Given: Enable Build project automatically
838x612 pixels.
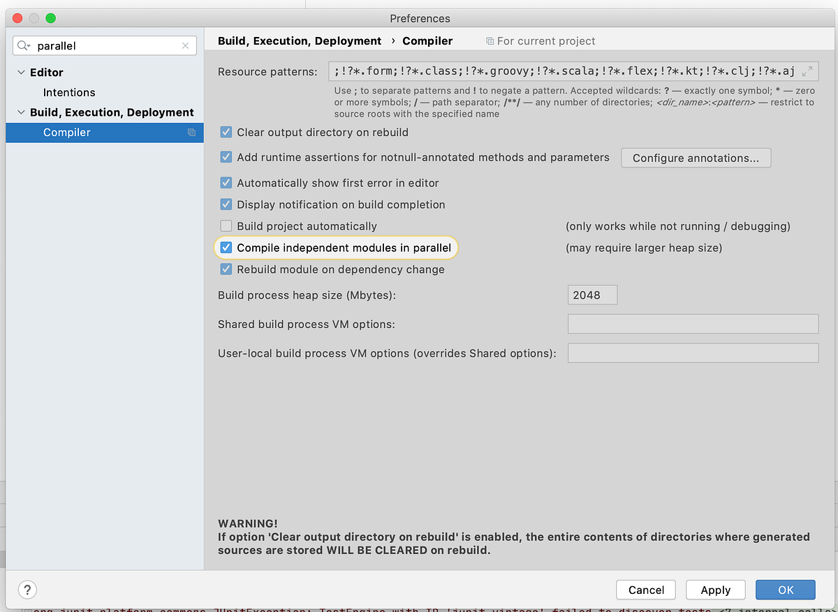Looking at the screenshot, I should click(x=226, y=225).
